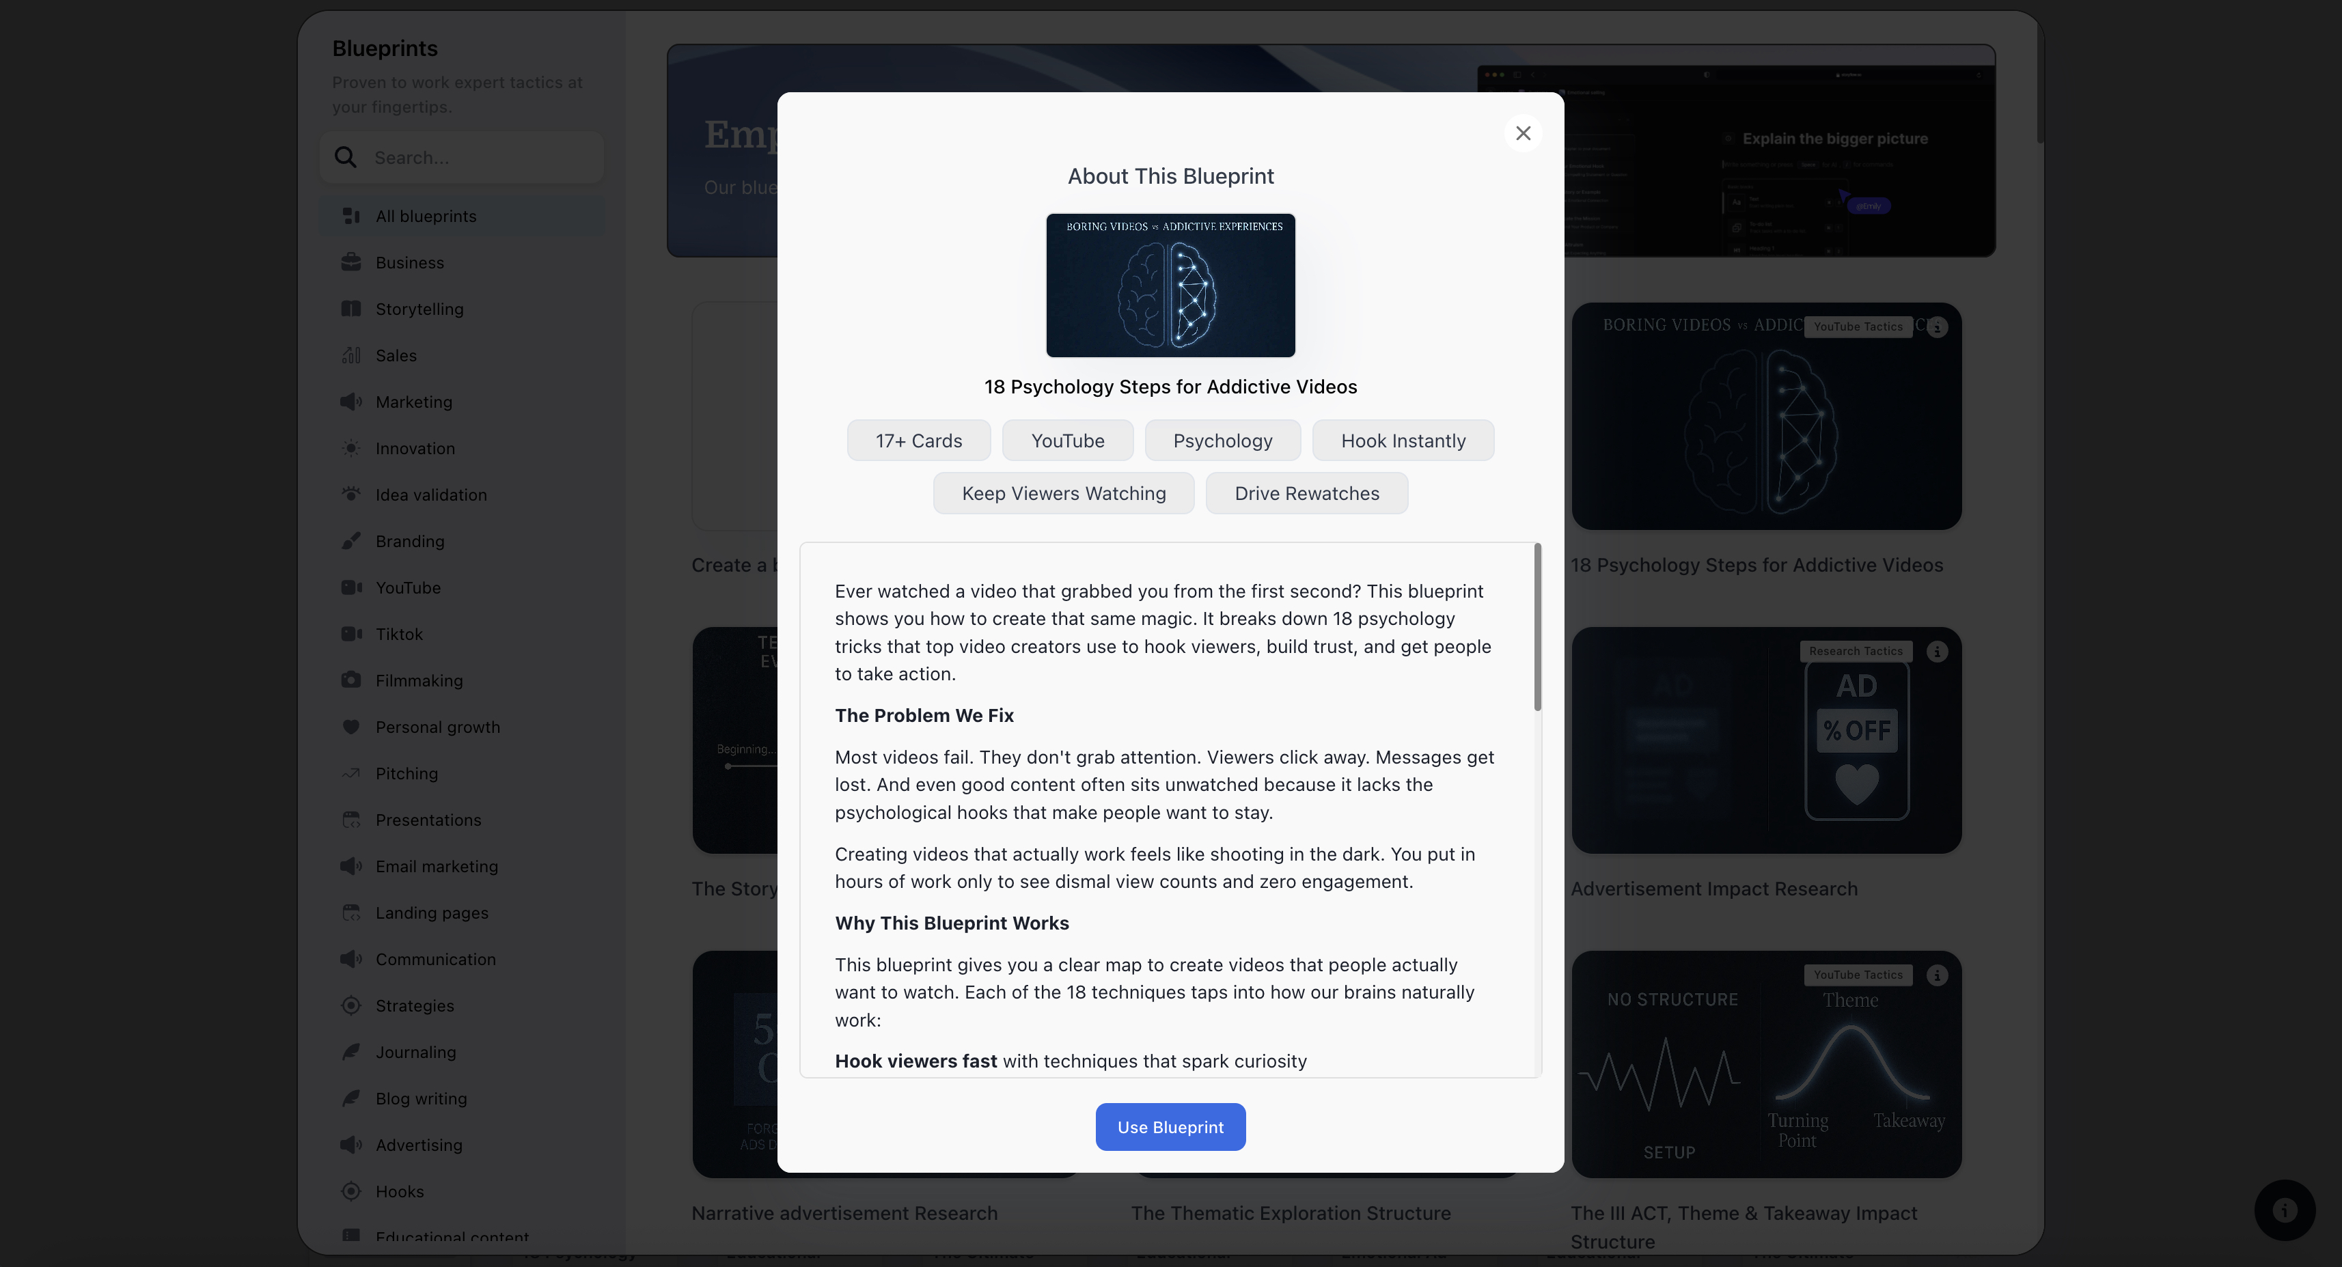Click the search magnifier icon
Screen dimensions: 2342x1267
point(346,157)
